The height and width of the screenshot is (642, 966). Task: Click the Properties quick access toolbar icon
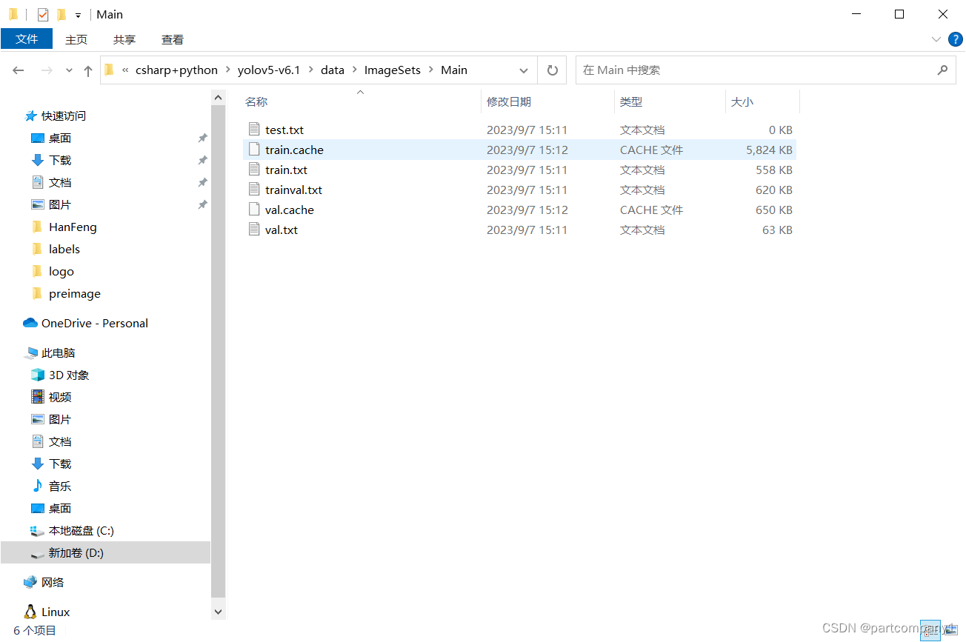[x=43, y=14]
